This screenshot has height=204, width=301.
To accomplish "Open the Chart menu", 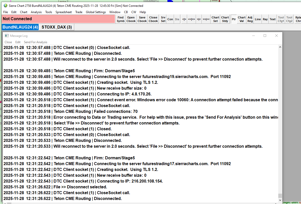I will (x=24, y=12).
